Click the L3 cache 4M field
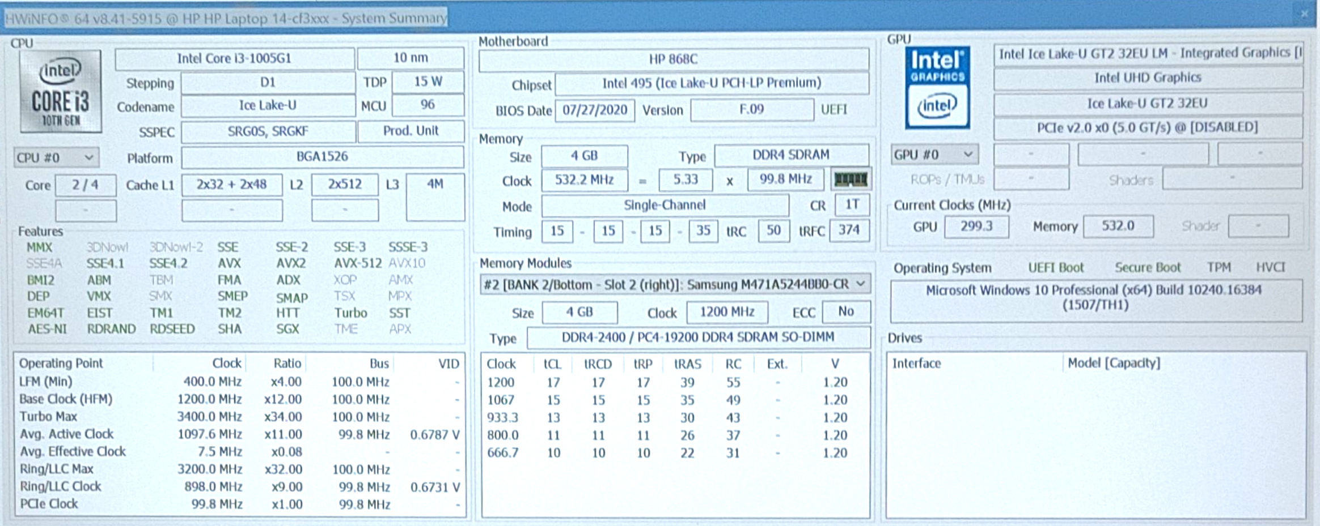 tap(435, 197)
